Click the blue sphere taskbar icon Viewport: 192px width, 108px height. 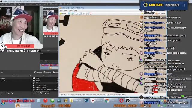coord(86,101)
